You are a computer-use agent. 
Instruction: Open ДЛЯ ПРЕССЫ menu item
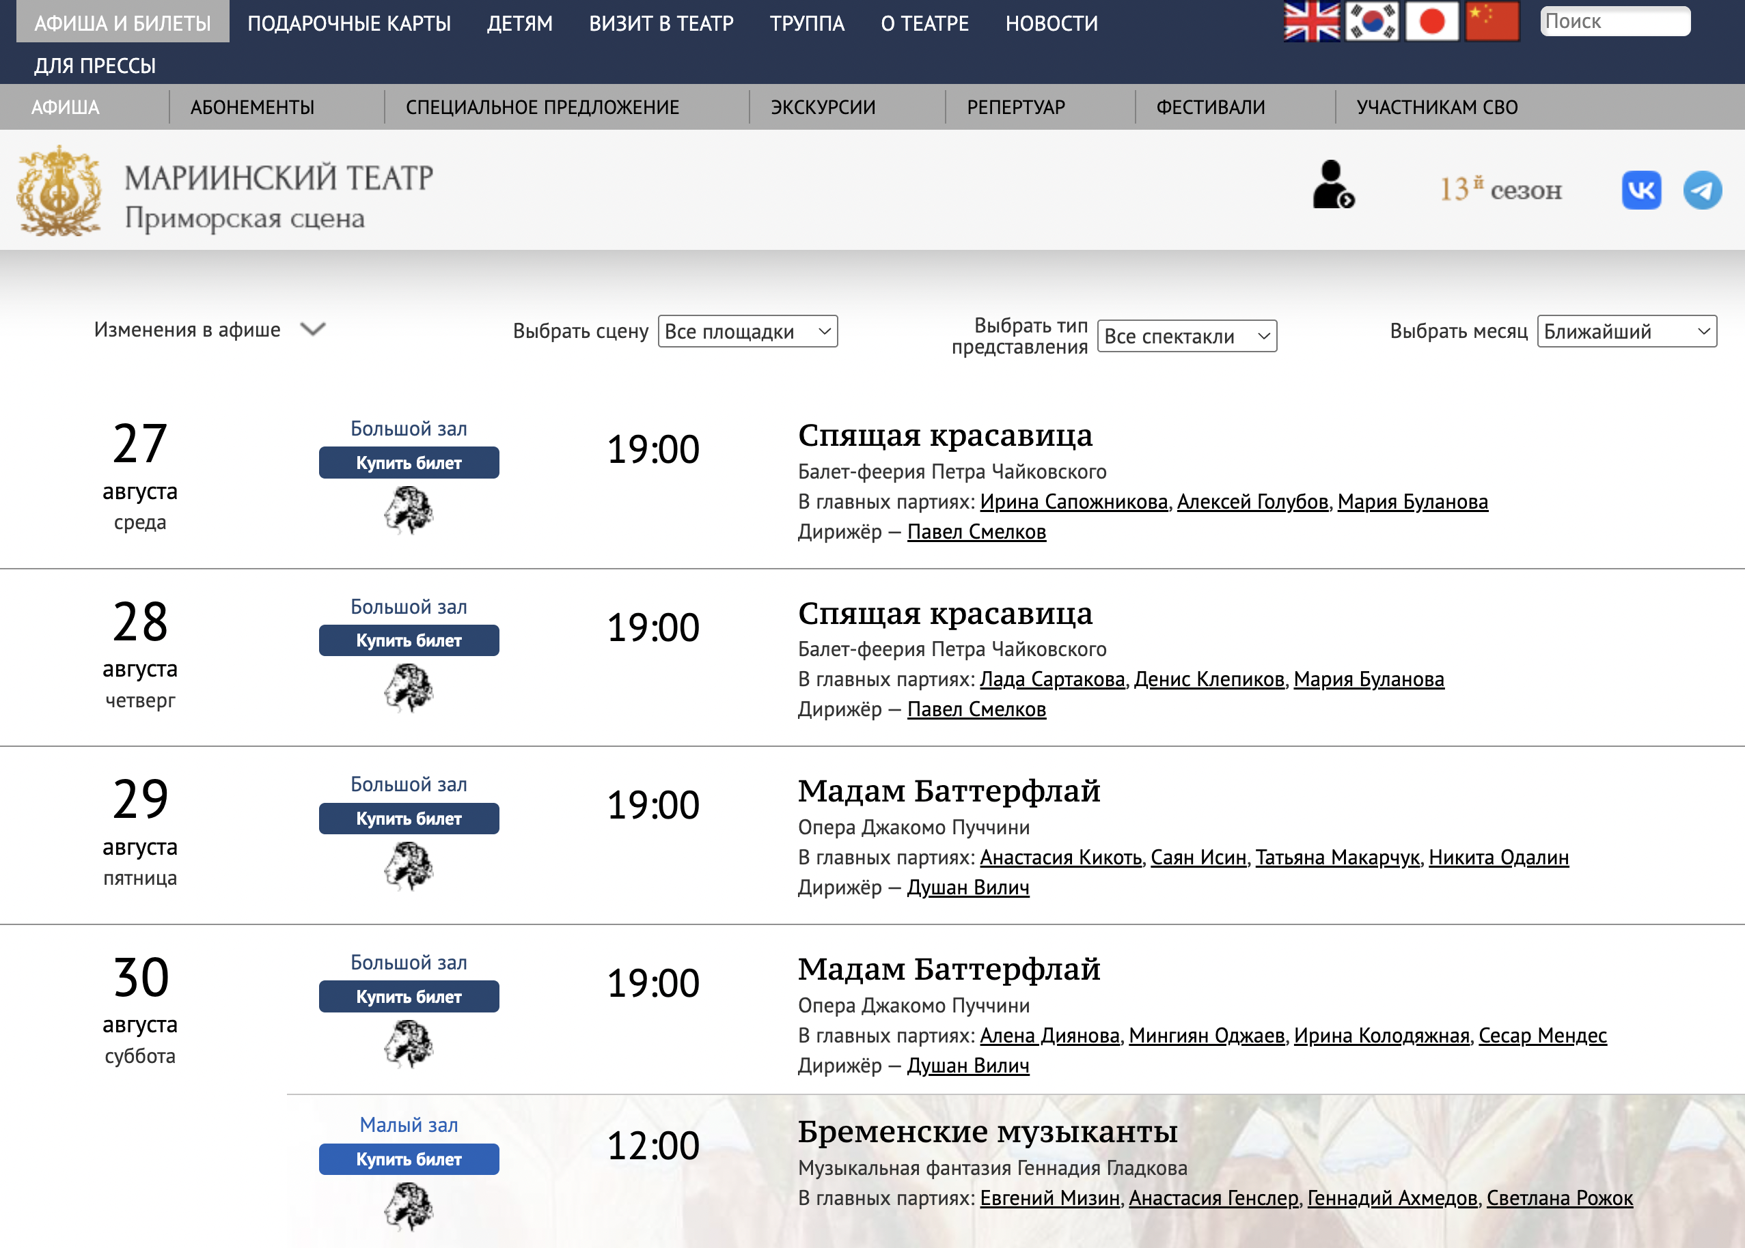pos(94,66)
